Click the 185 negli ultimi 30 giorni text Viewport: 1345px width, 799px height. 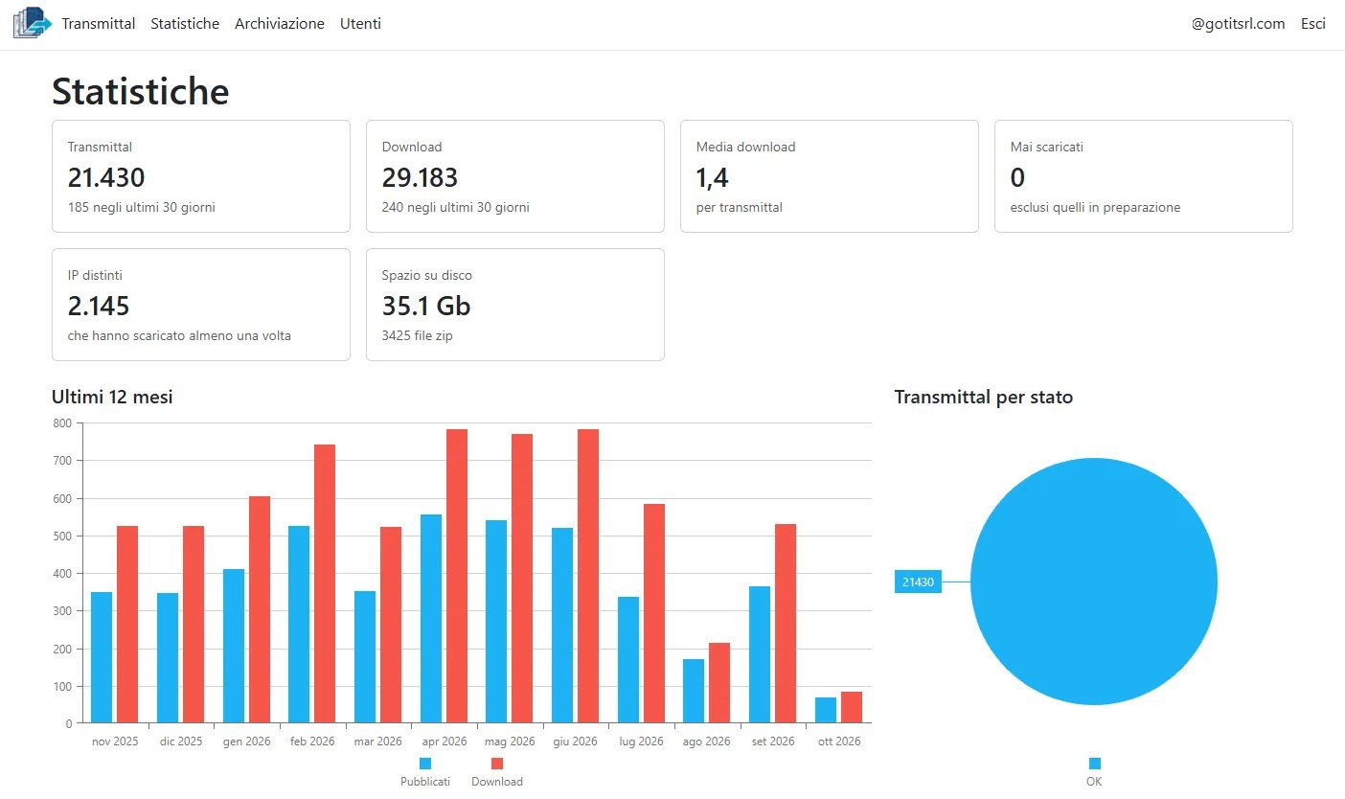coord(142,207)
